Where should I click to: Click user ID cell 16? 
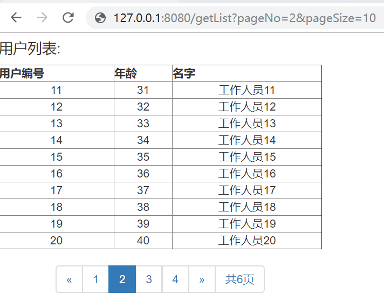[57, 174]
